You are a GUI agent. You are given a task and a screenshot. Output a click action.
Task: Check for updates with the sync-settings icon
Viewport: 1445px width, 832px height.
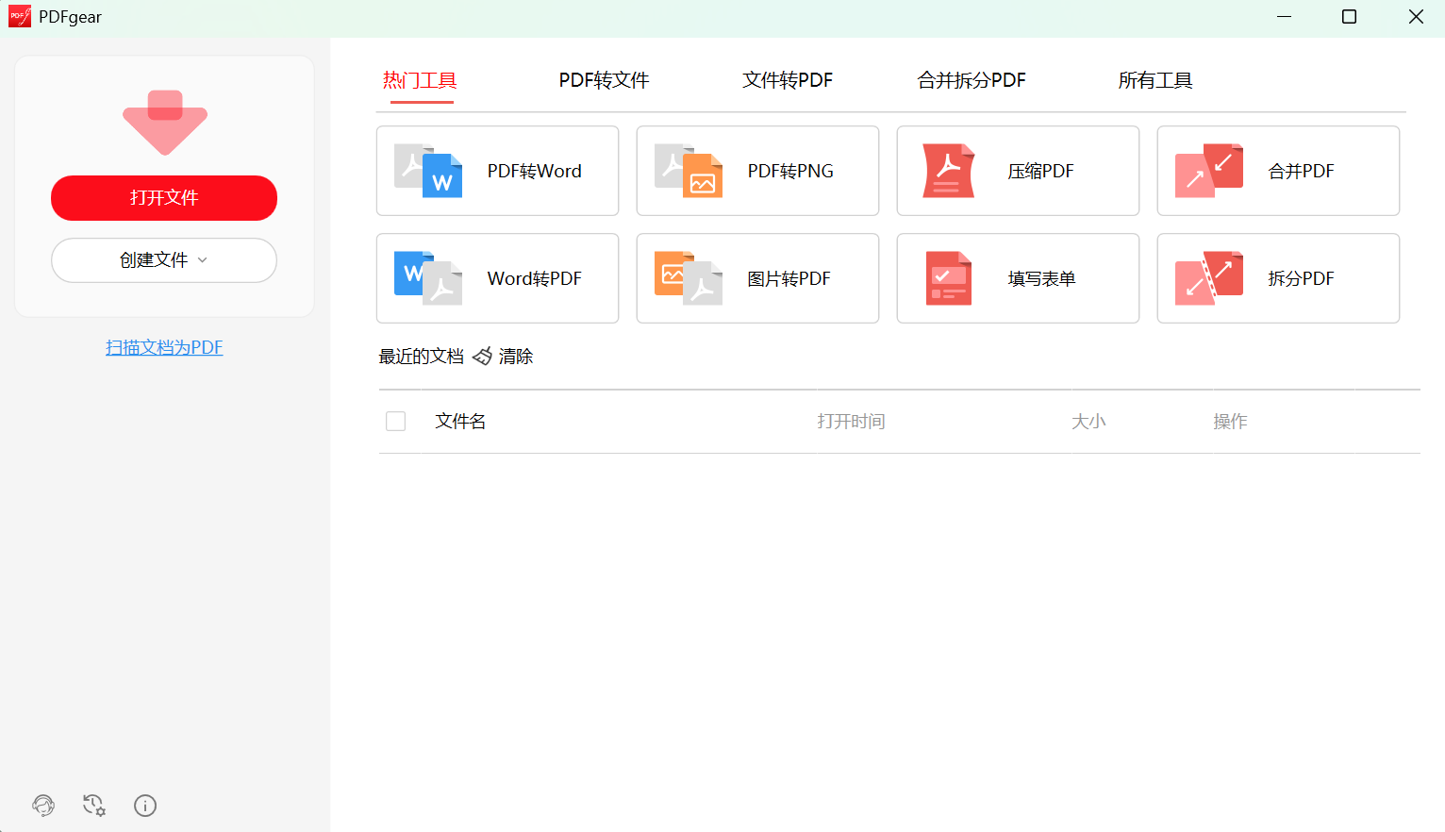point(93,806)
